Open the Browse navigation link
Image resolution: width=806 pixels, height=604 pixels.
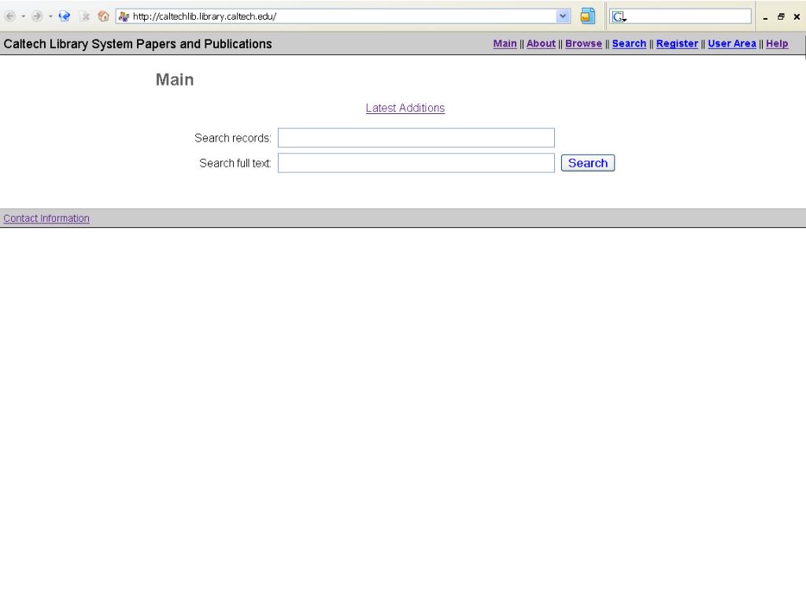pyautogui.click(x=583, y=44)
